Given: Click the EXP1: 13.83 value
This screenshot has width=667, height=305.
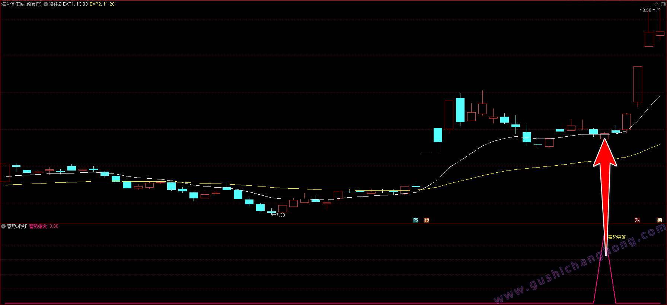Looking at the screenshot, I should (76, 4).
